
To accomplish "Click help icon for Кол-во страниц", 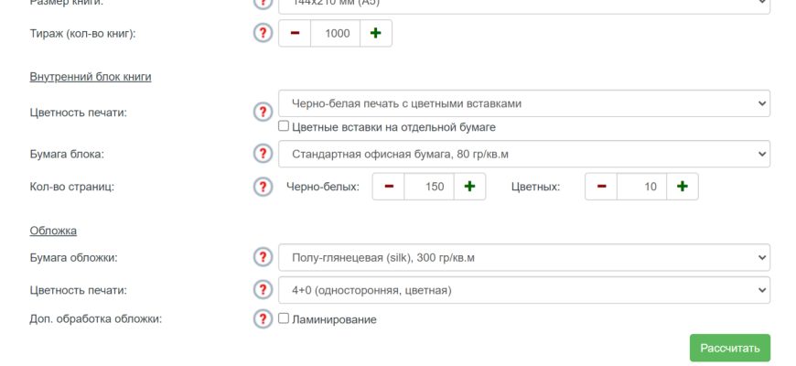I will click(263, 187).
